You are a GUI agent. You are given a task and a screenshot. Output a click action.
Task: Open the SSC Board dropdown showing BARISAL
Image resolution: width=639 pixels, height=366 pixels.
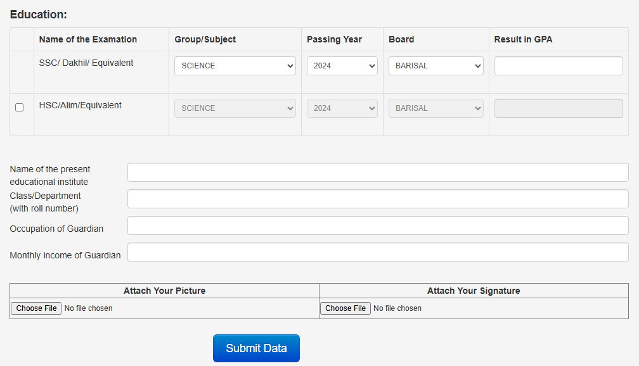[436, 66]
